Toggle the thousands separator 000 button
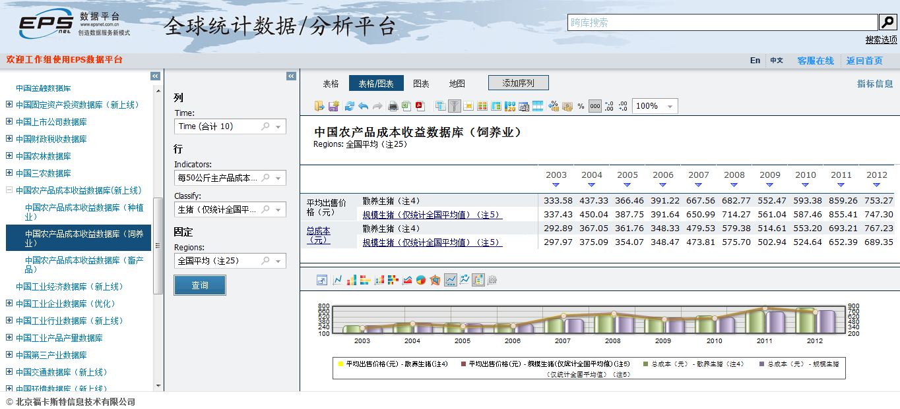The height and width of the screenshot is (409, 900). pyautogui.click(x=595, y=106)
